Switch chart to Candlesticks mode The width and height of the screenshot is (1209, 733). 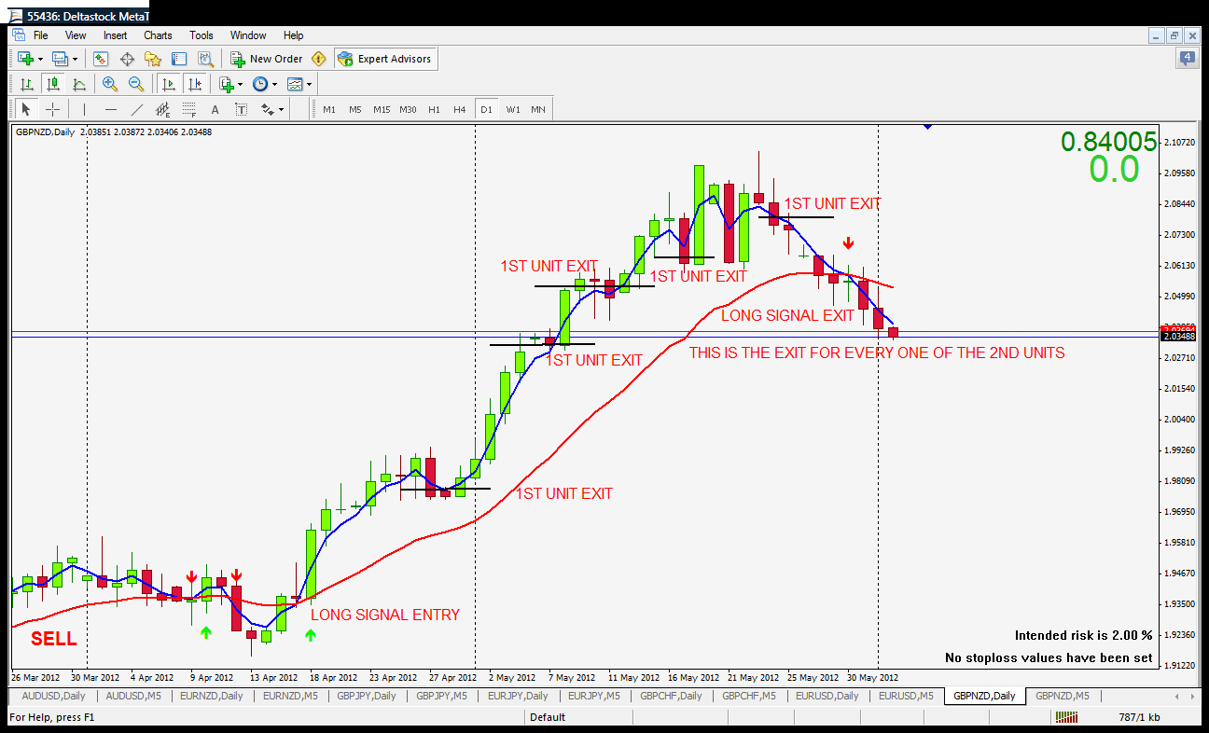(x=53, y=84)
